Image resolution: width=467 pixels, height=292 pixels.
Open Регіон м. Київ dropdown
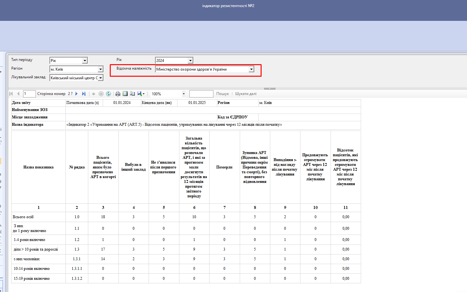pyautogui.click(x=100, y=69)
